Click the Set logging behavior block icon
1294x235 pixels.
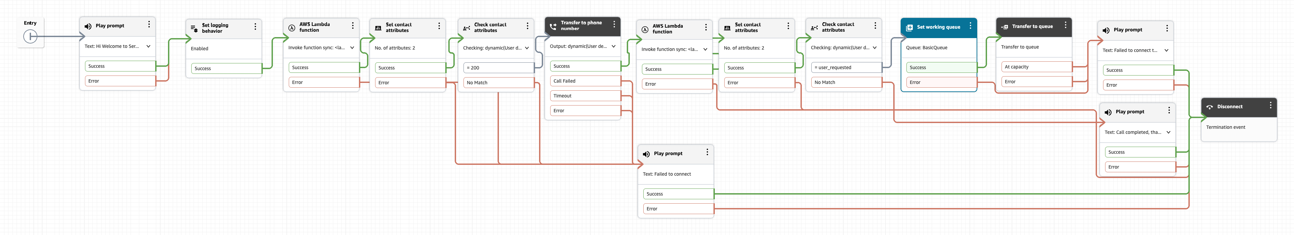pyautogui.click(x=194, y=29)
